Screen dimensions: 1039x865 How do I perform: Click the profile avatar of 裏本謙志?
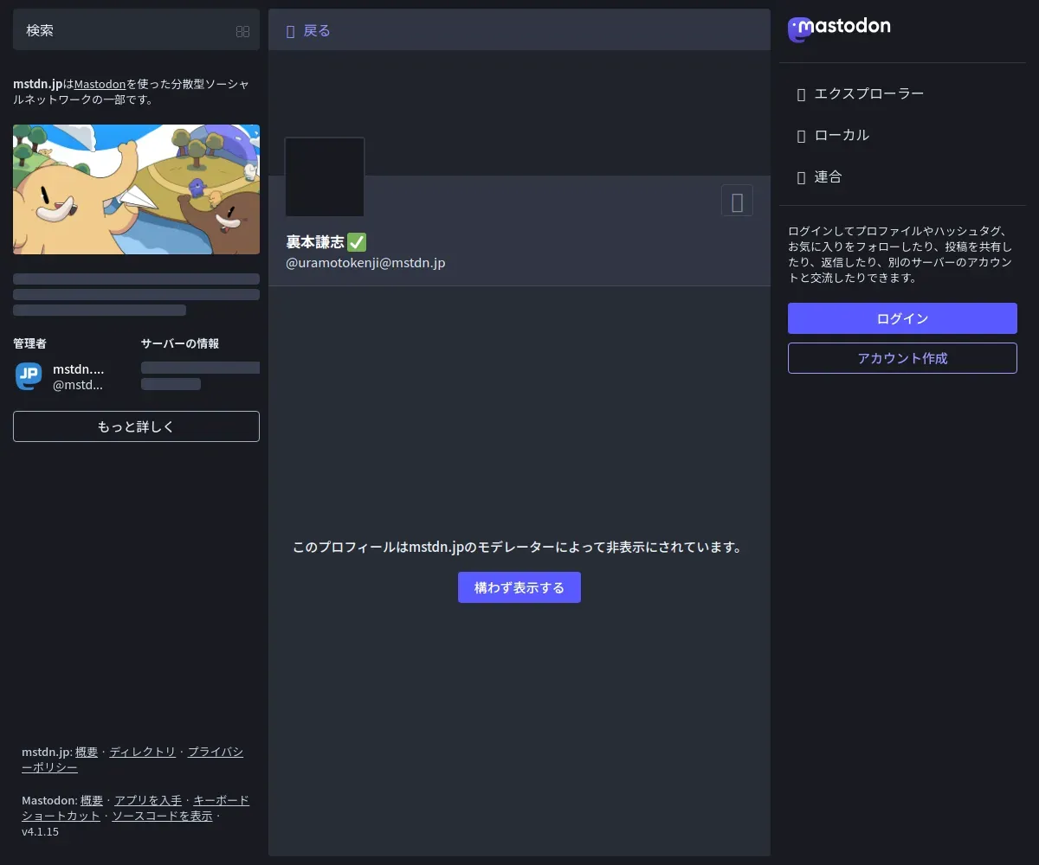point(325,176)
